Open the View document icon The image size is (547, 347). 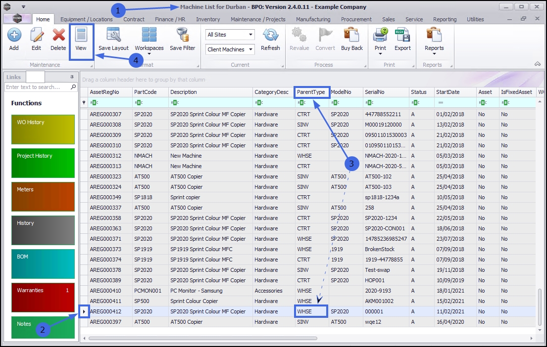click(81, 36)
